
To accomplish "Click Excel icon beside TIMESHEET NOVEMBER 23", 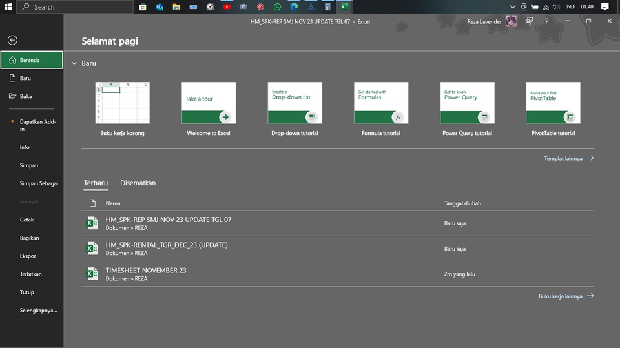I will point(92,274).
